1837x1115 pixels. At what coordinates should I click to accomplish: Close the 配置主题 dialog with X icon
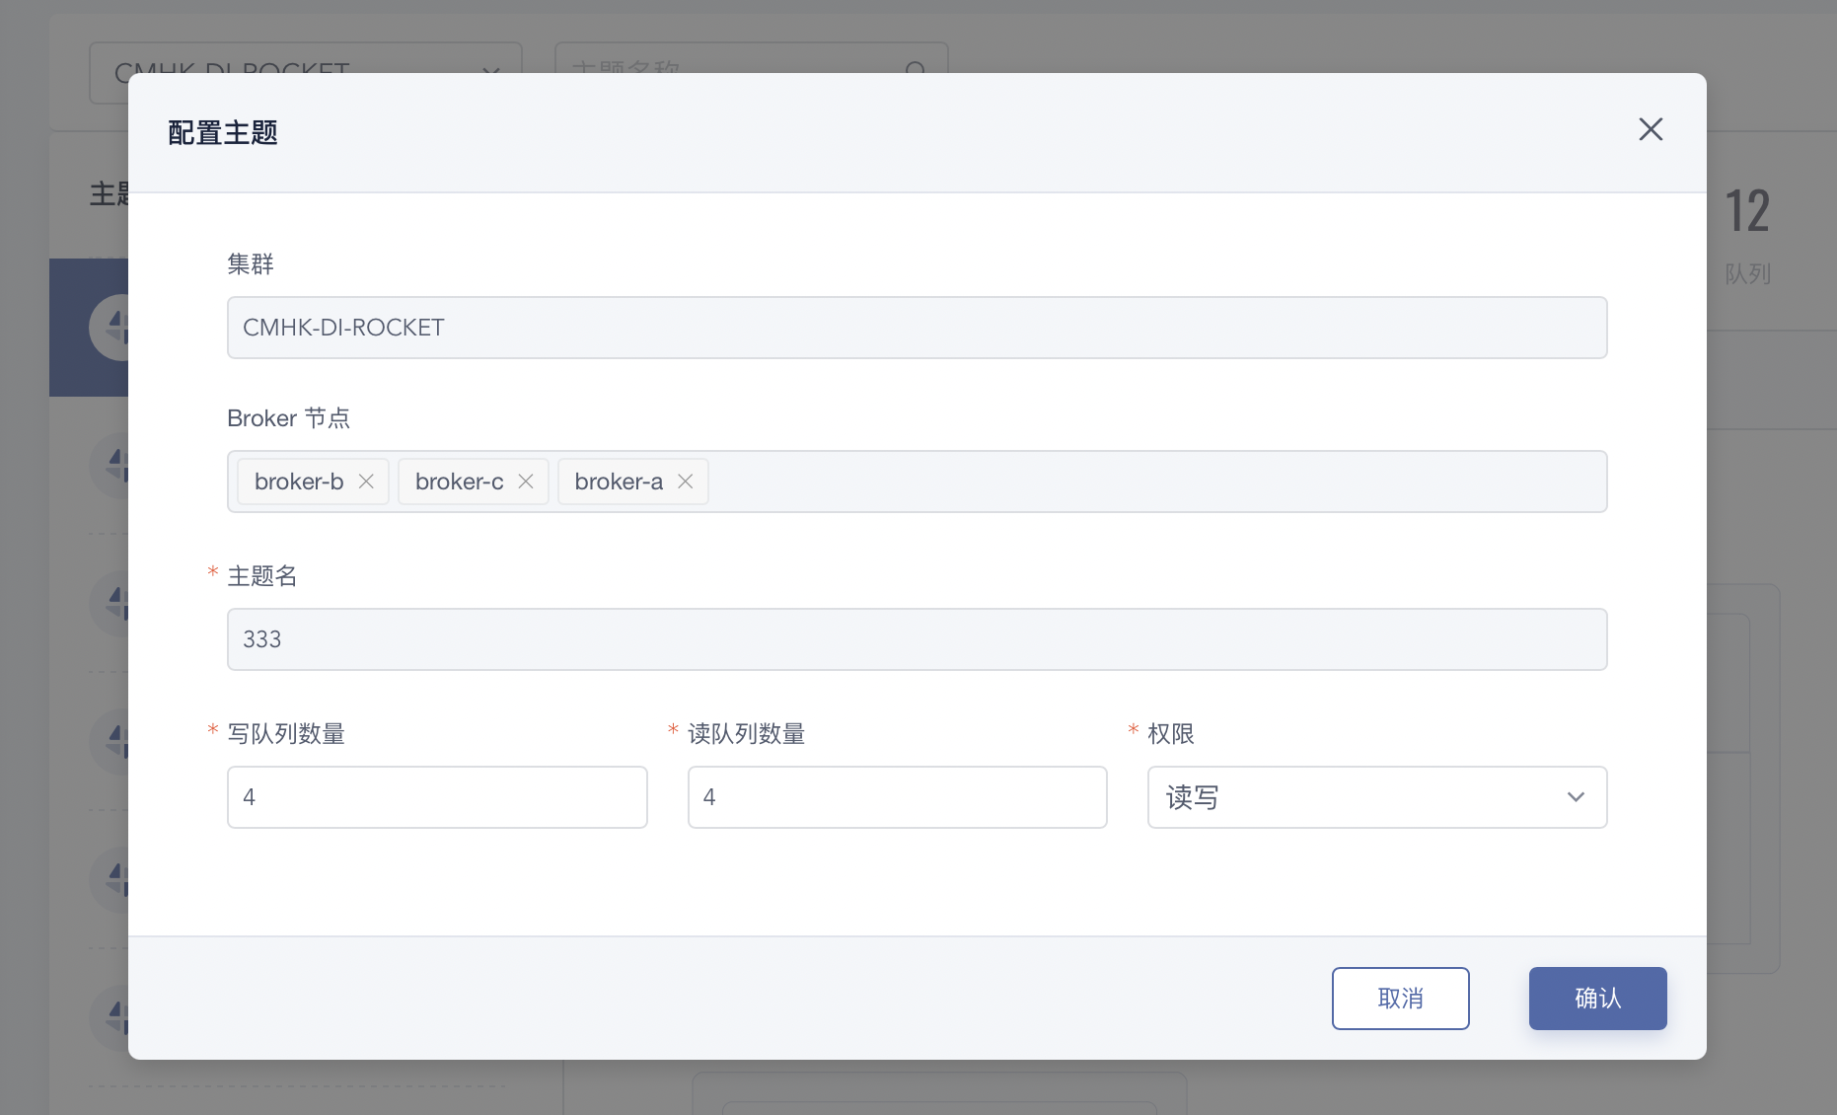[x=1651, y=129]
